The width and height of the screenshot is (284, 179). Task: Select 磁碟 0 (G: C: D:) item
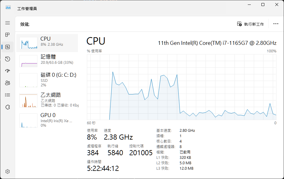tap(47, 80)
